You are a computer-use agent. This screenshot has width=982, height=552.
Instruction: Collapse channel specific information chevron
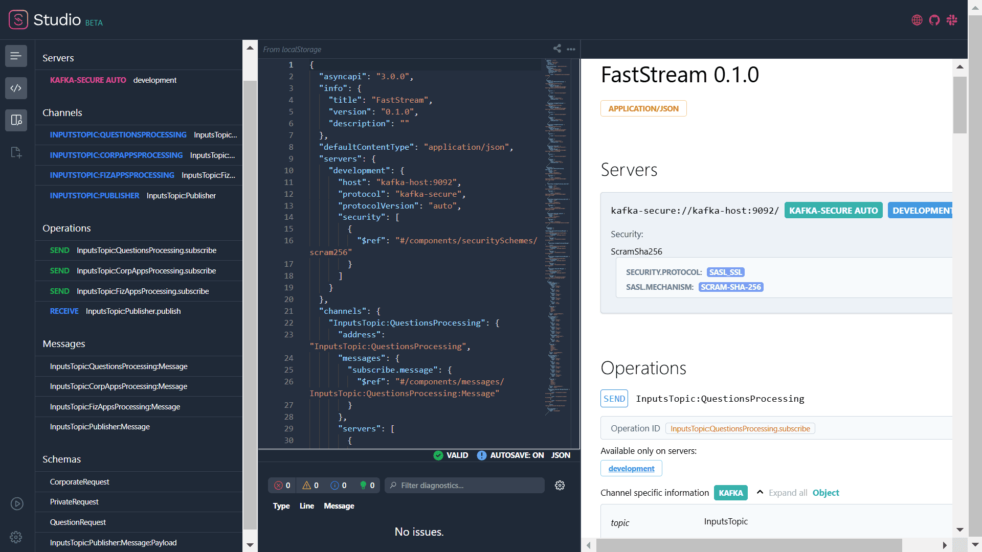pyautogui.click(x=760, y=492)
